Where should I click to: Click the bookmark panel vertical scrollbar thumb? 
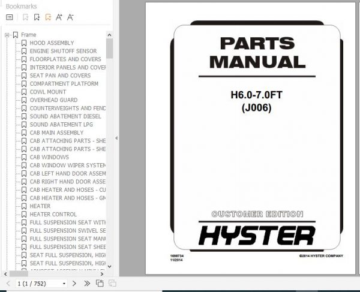click(110, 49)
